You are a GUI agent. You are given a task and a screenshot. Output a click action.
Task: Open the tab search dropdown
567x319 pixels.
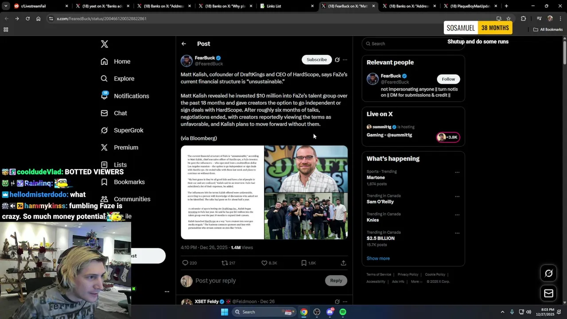(x=6, y=6)
